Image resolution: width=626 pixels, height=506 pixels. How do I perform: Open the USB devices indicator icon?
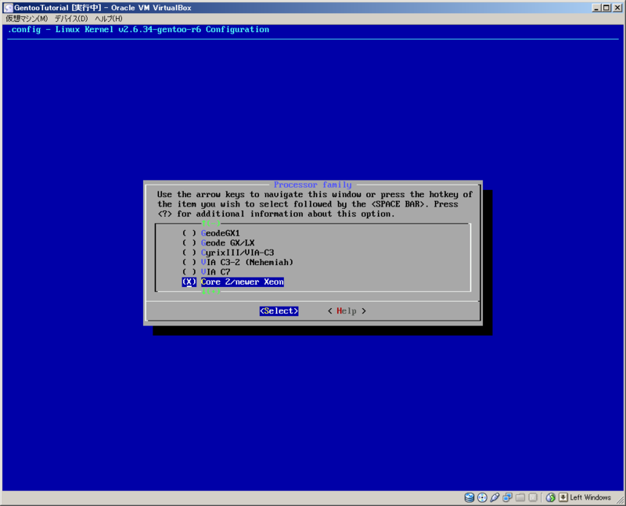click(495, 497)
